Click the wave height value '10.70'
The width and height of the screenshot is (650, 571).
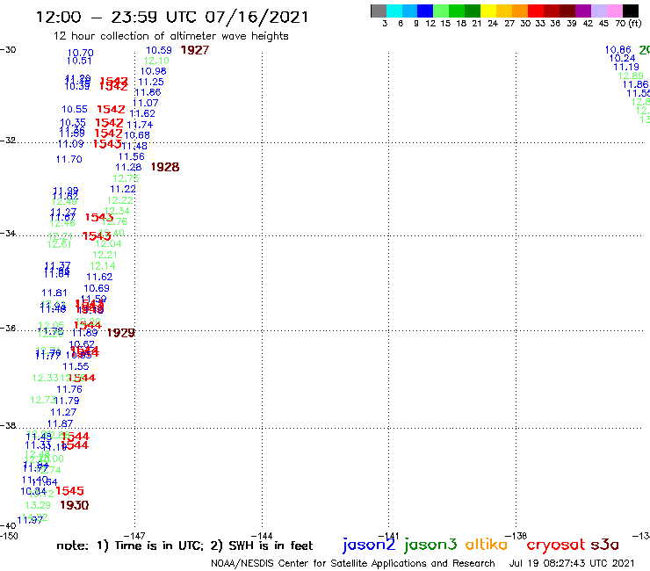point(81,53)
